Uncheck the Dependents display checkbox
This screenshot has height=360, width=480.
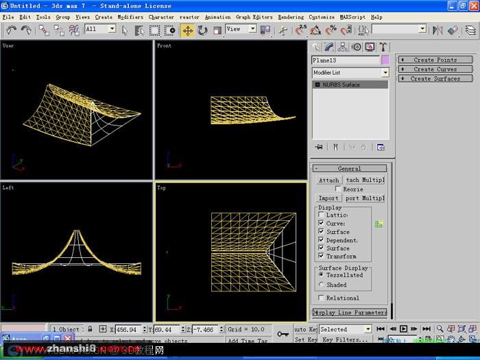321,240
